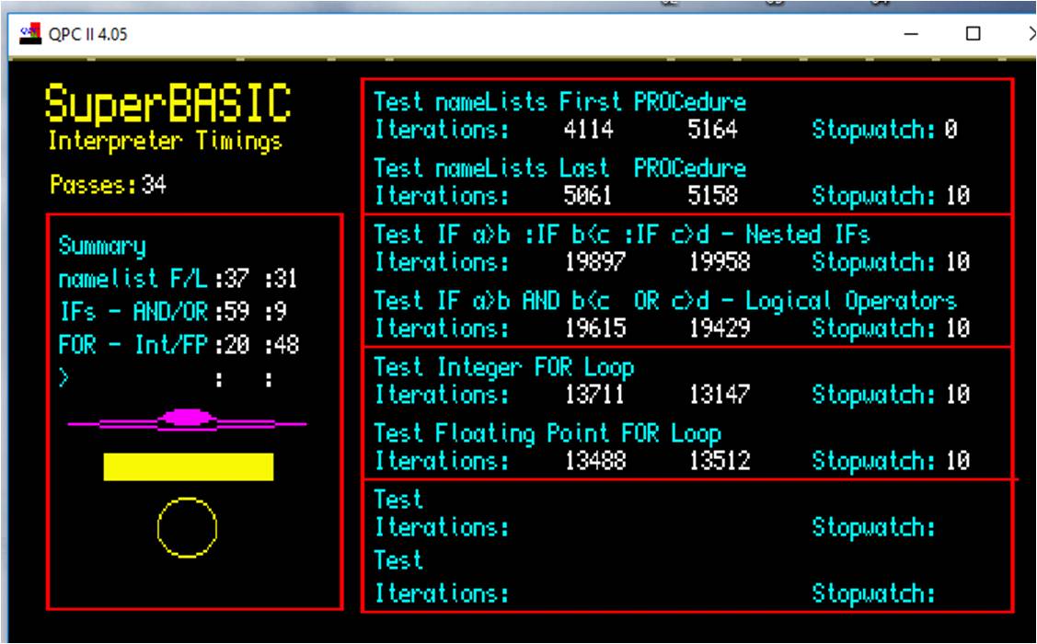Click the IFs - AND/OR value :59
The height and width of the screenshot is (644, 1037).
(x=232, y=312)
